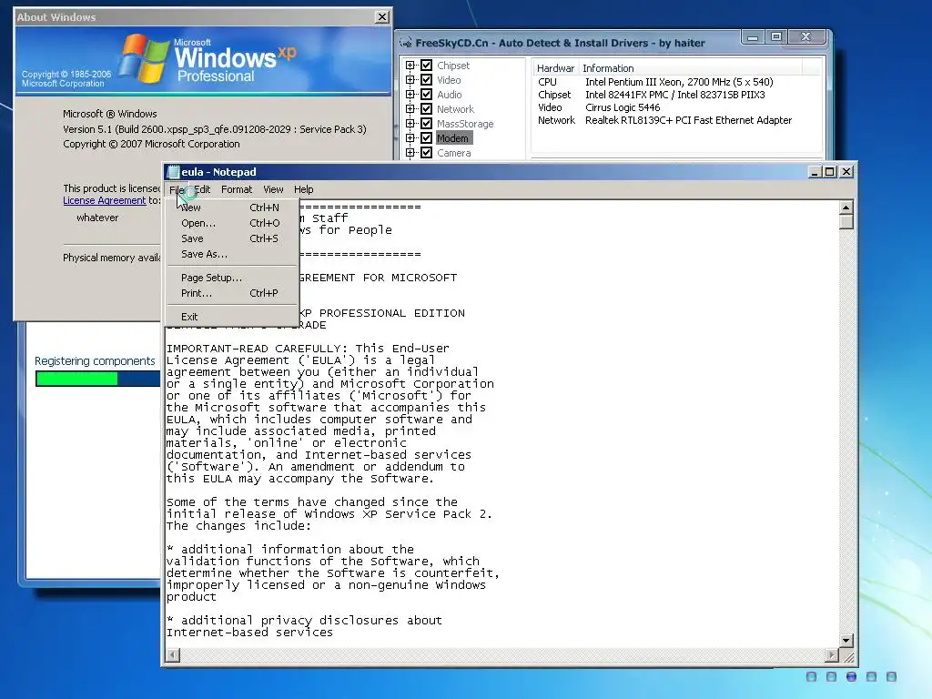Toggle the MassStorage checkbox

click(x=426, y=124)
